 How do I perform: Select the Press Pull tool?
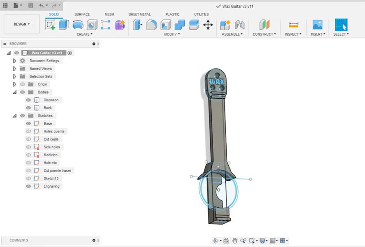pos(137,25)
